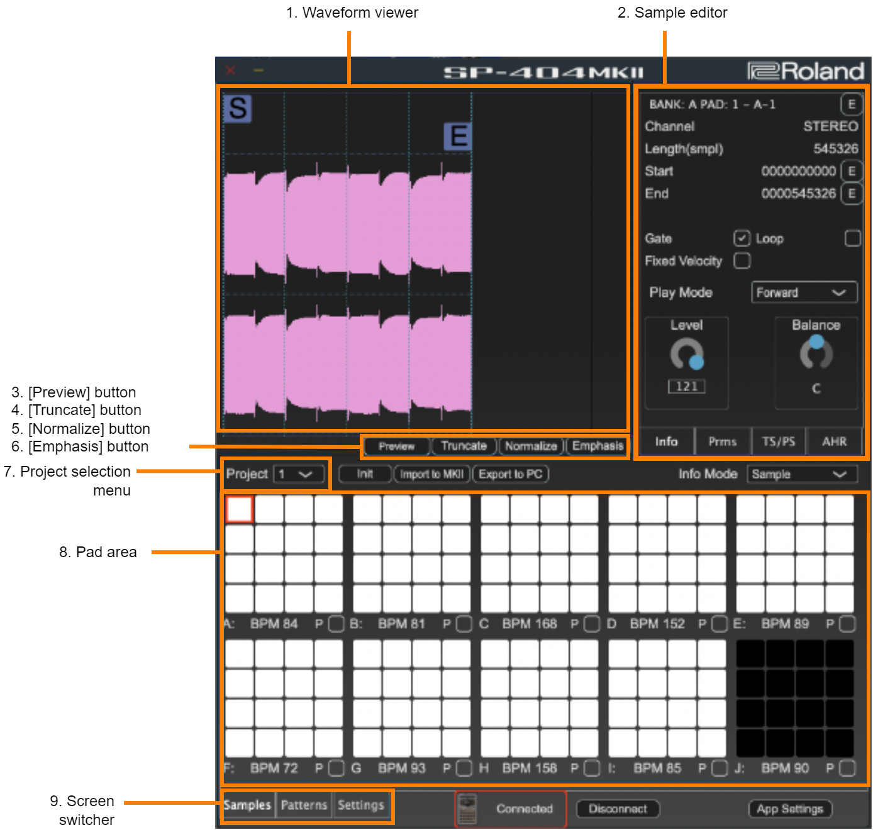The width and height of the screenshot is (873, 830).
Task: Enable the Loop checkbox
Action: 853,238
